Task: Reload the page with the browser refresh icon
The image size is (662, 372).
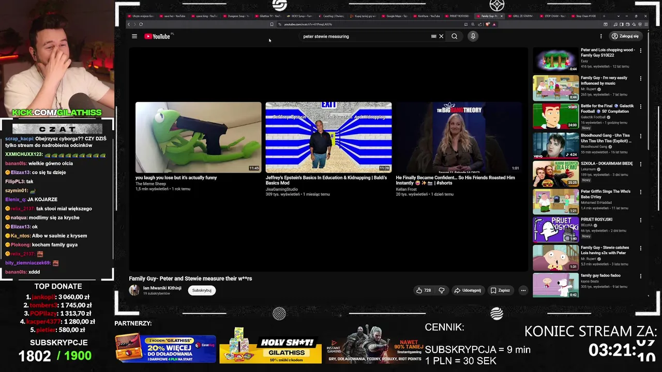Action: click(x=141, y=24)
